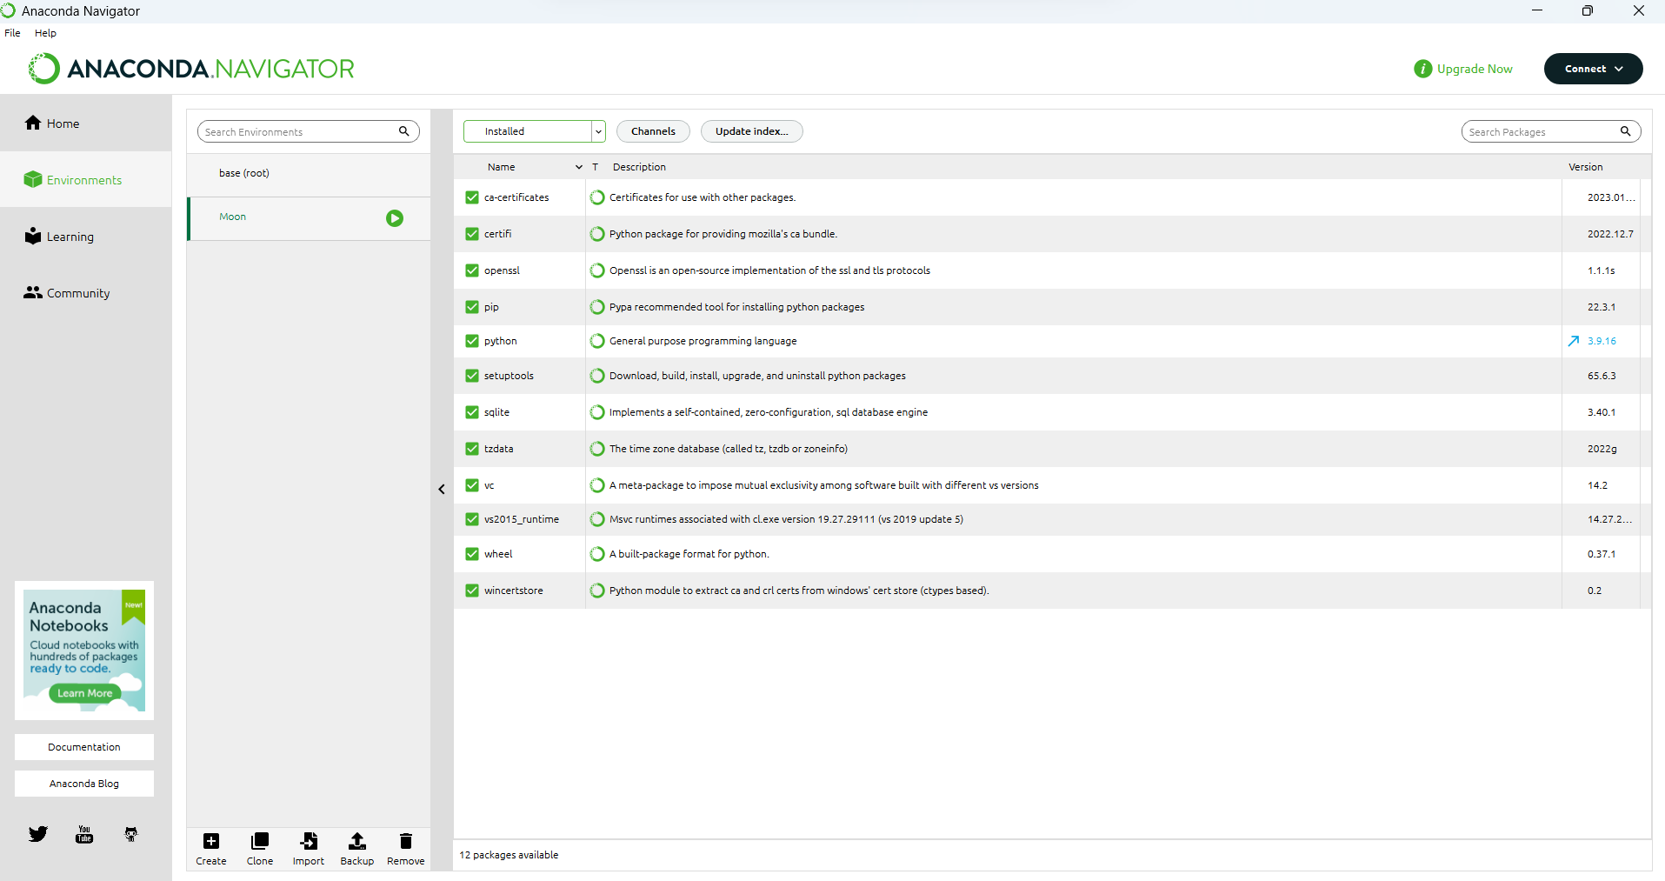
Task: Click the Channels button
Action: click(x=653, y=131)
